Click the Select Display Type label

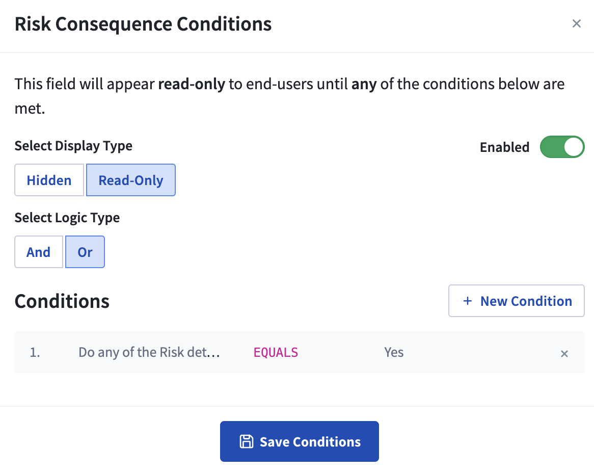(73, 146)
